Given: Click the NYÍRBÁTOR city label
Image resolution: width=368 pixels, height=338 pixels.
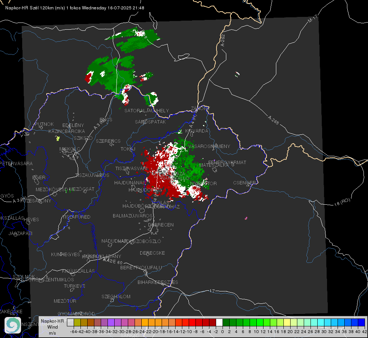Looking at the screenshot, I should (x=203, y=183).
